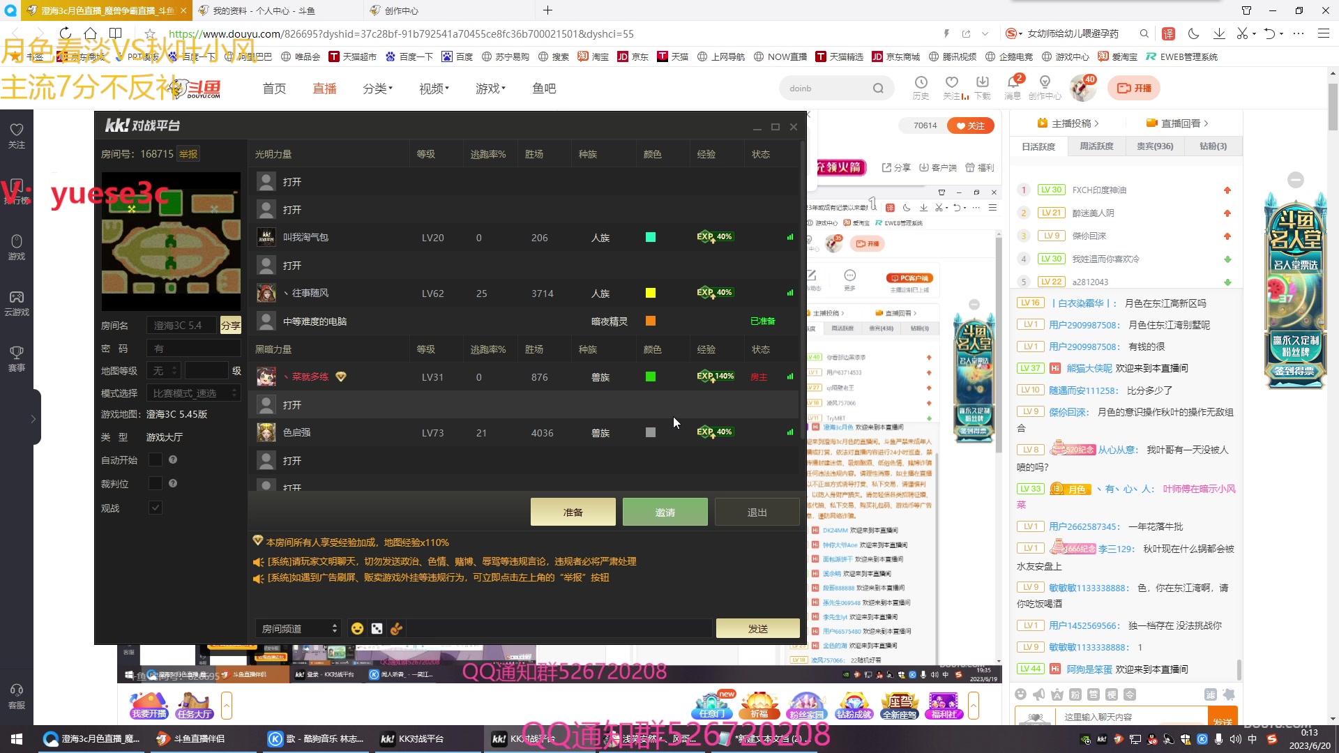Click the 开播 start streaming button

(1134, 88)
